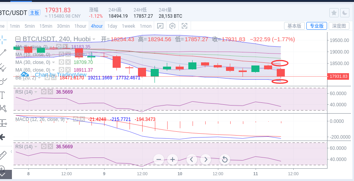Screen dimensions: 354x181
Task: Expand lower RSI (14) dropdown arrow
Action: [x=36, y=147]
